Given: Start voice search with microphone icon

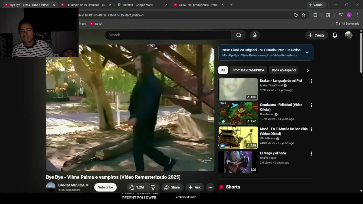Looking at the screenshot, I should [255, 35].
